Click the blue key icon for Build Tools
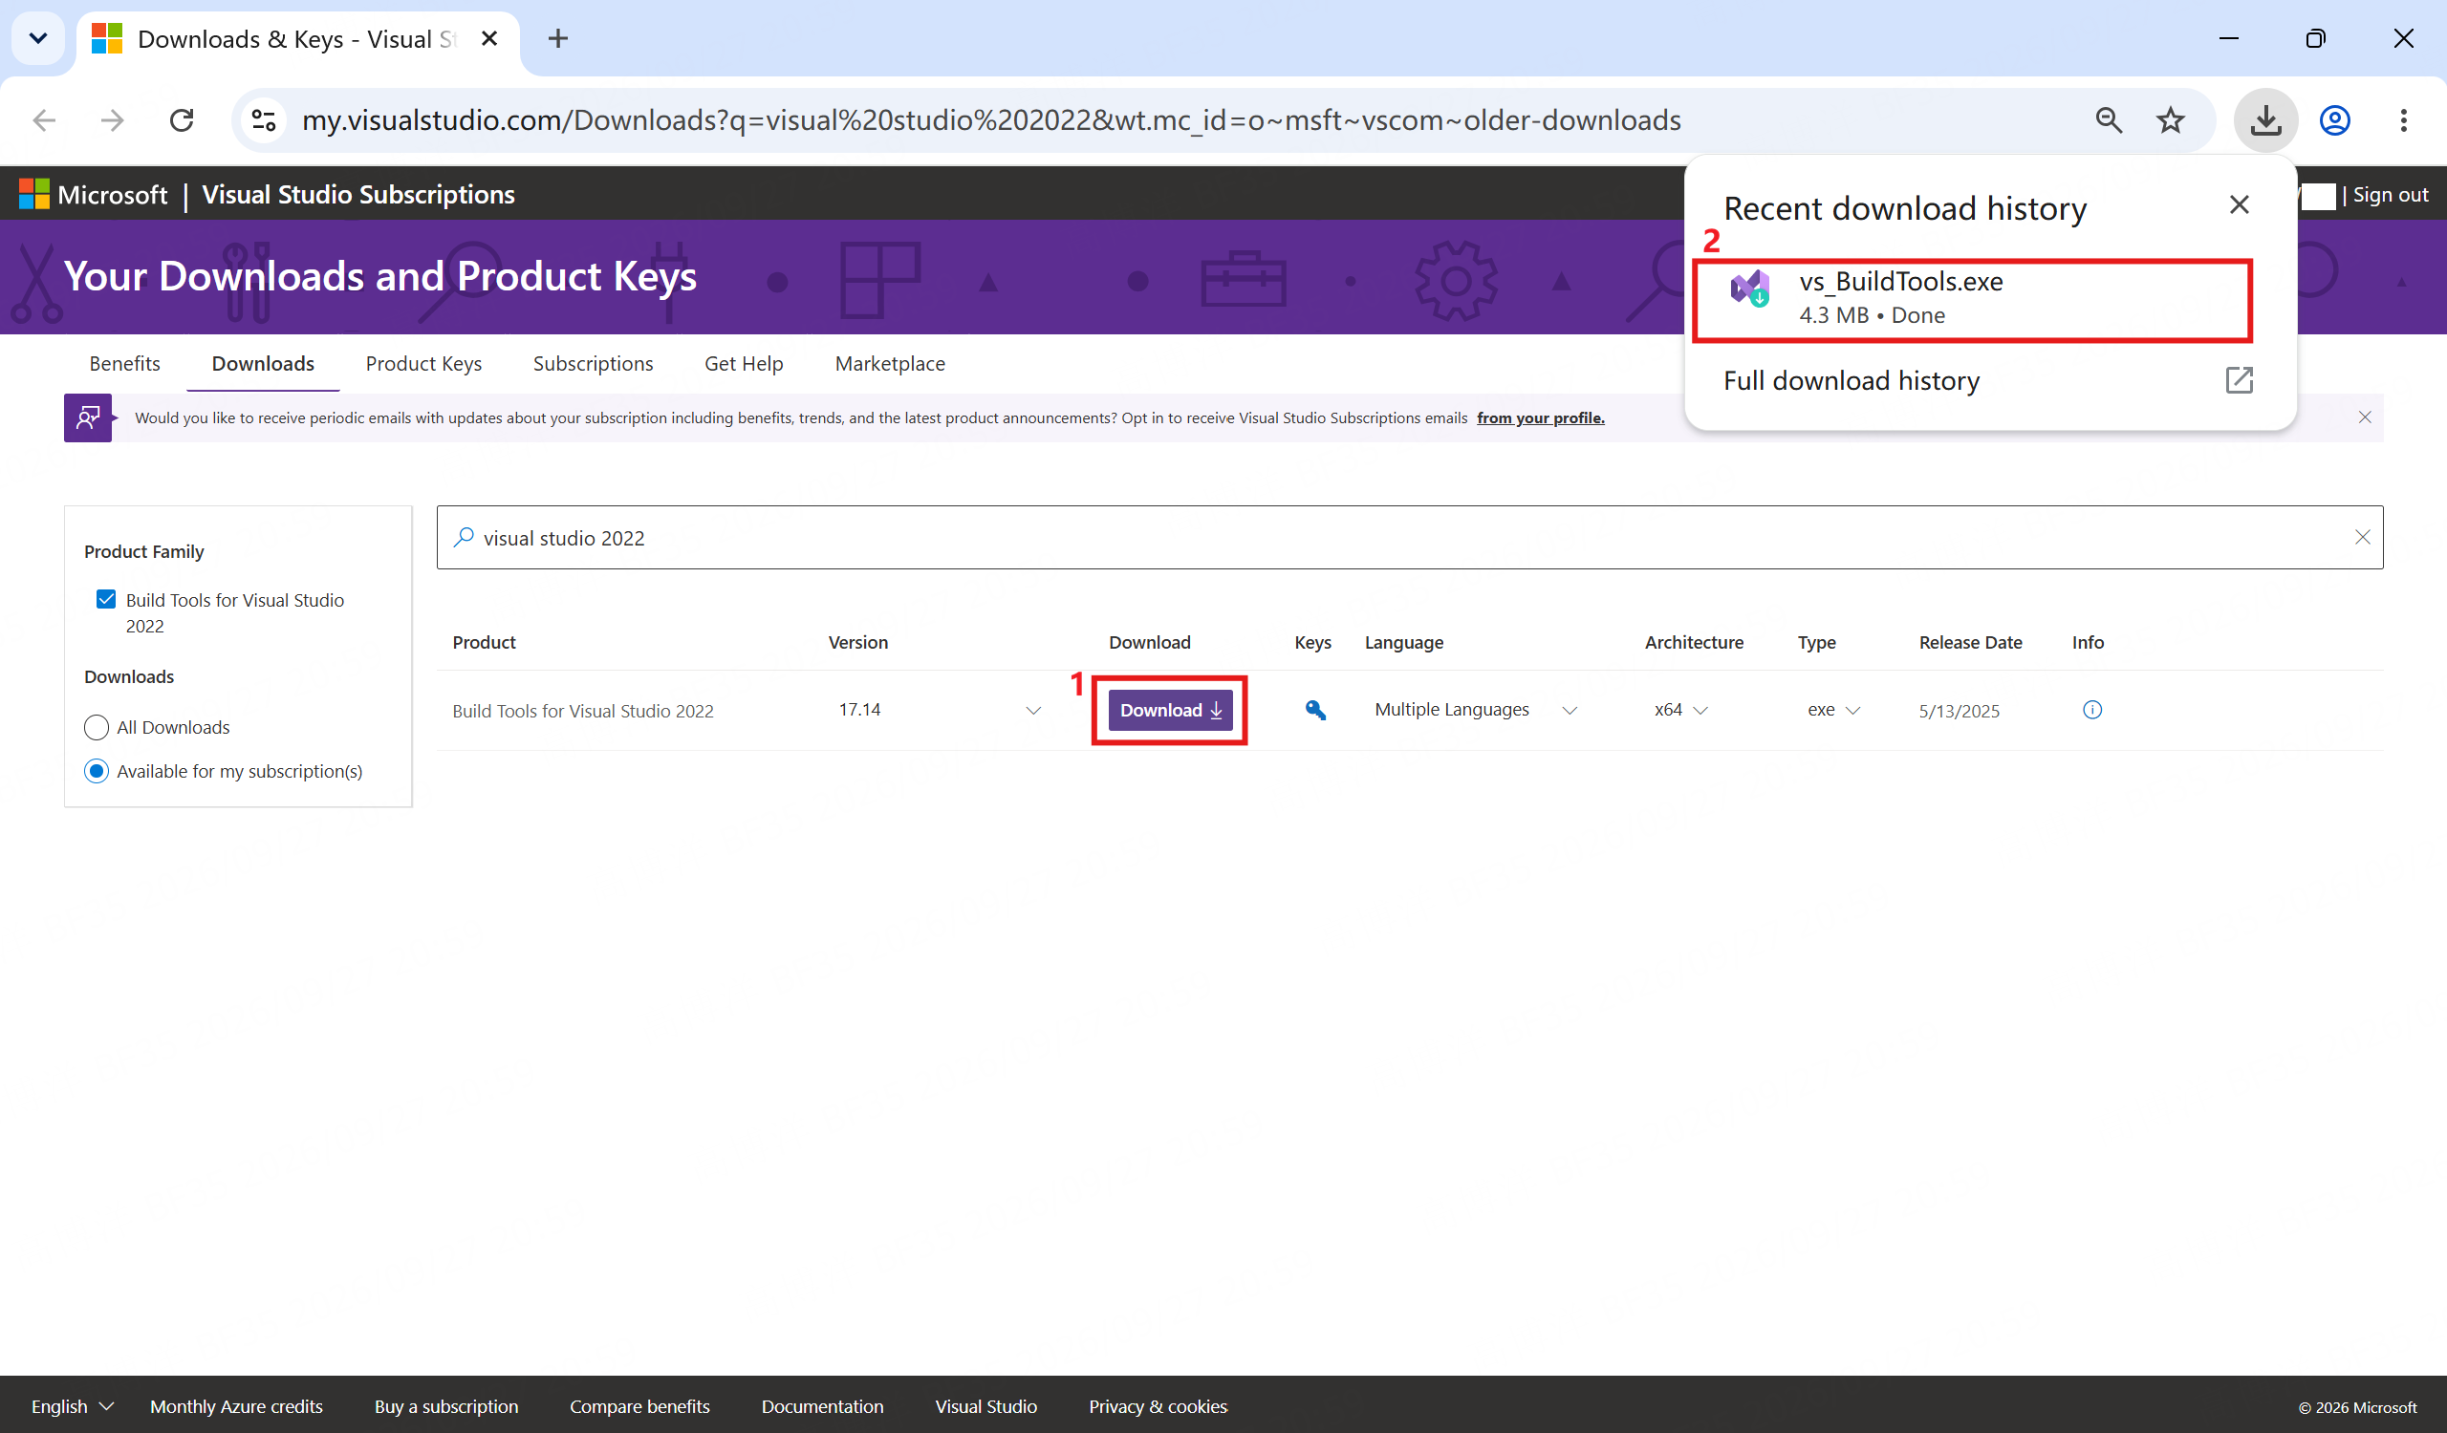 tap(1314, 710)
